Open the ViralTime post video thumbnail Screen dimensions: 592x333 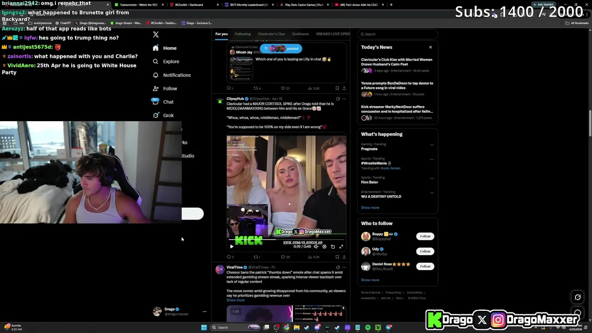coord(286,313)
